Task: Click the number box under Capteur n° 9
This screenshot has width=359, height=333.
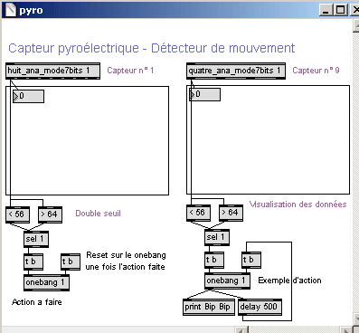Action: (204, 94)
